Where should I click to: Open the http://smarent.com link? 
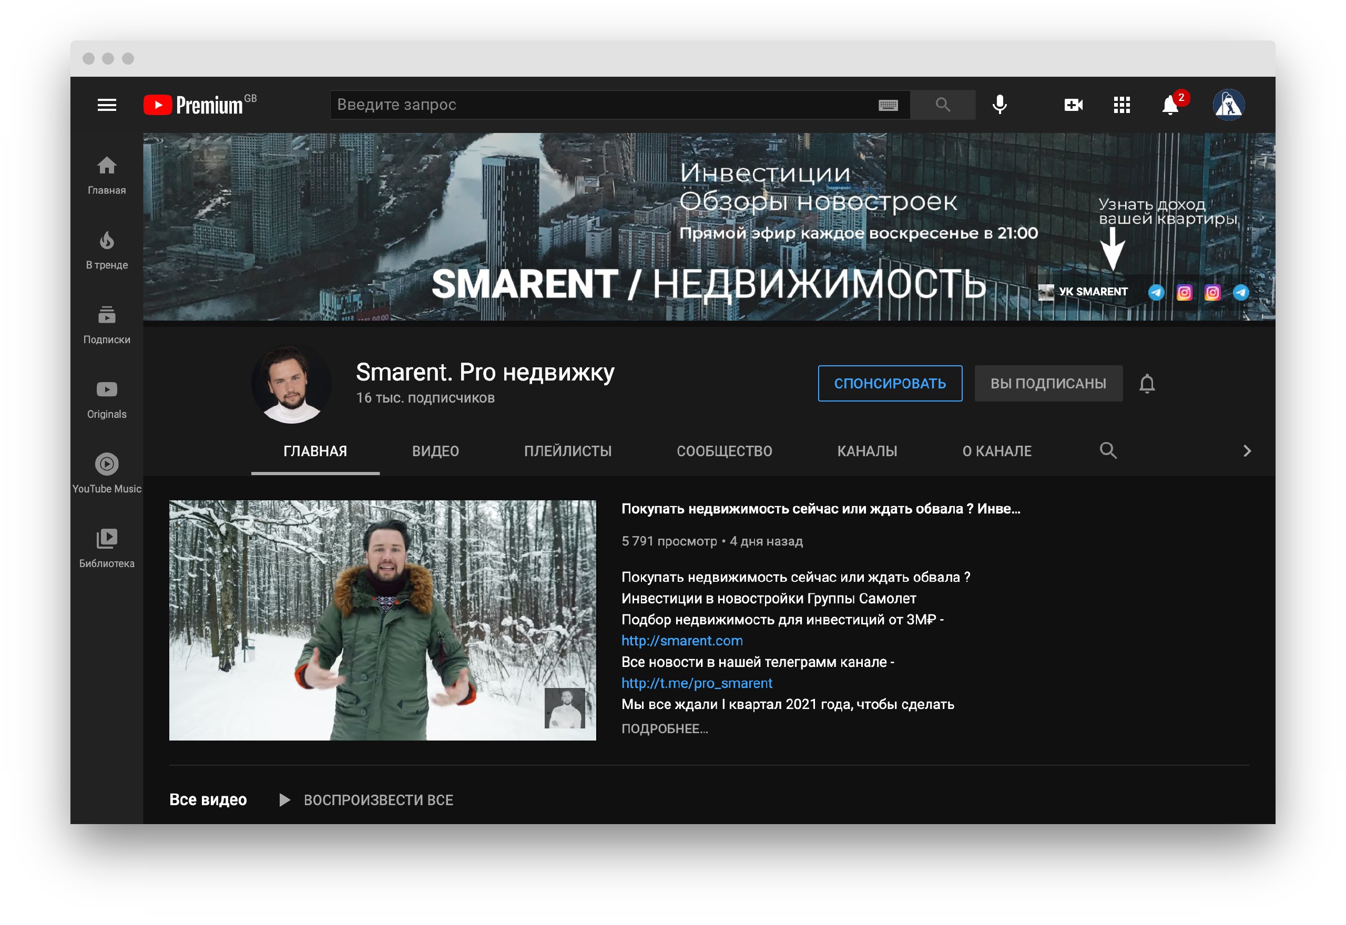click(x=682, y=641)
